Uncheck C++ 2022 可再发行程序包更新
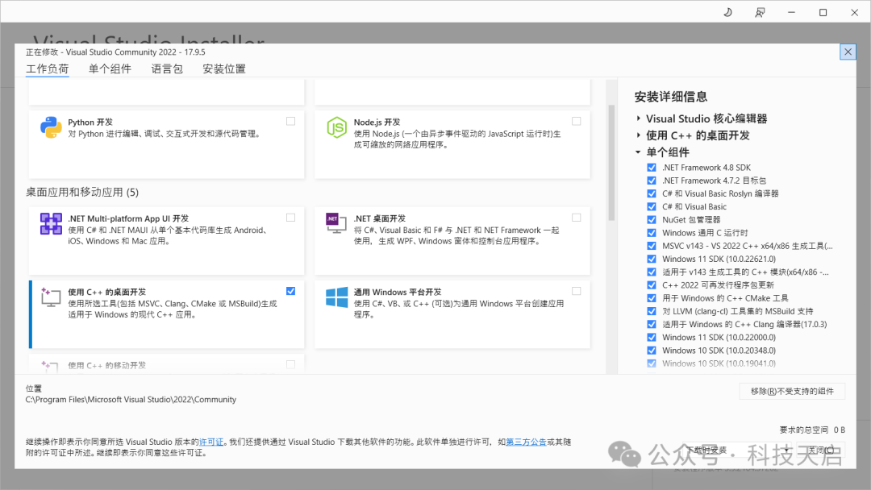Screen dimensions: 871x490 pos(652,285)
